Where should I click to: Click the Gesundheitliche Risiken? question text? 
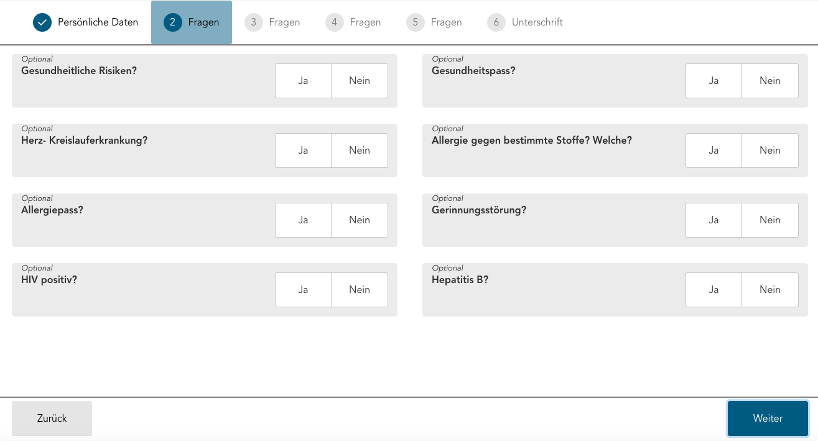point(79,71)
